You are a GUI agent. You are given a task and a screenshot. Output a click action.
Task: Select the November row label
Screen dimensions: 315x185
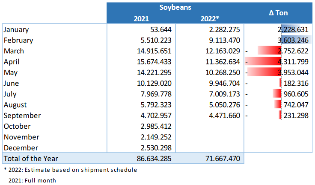click(21, 137)
